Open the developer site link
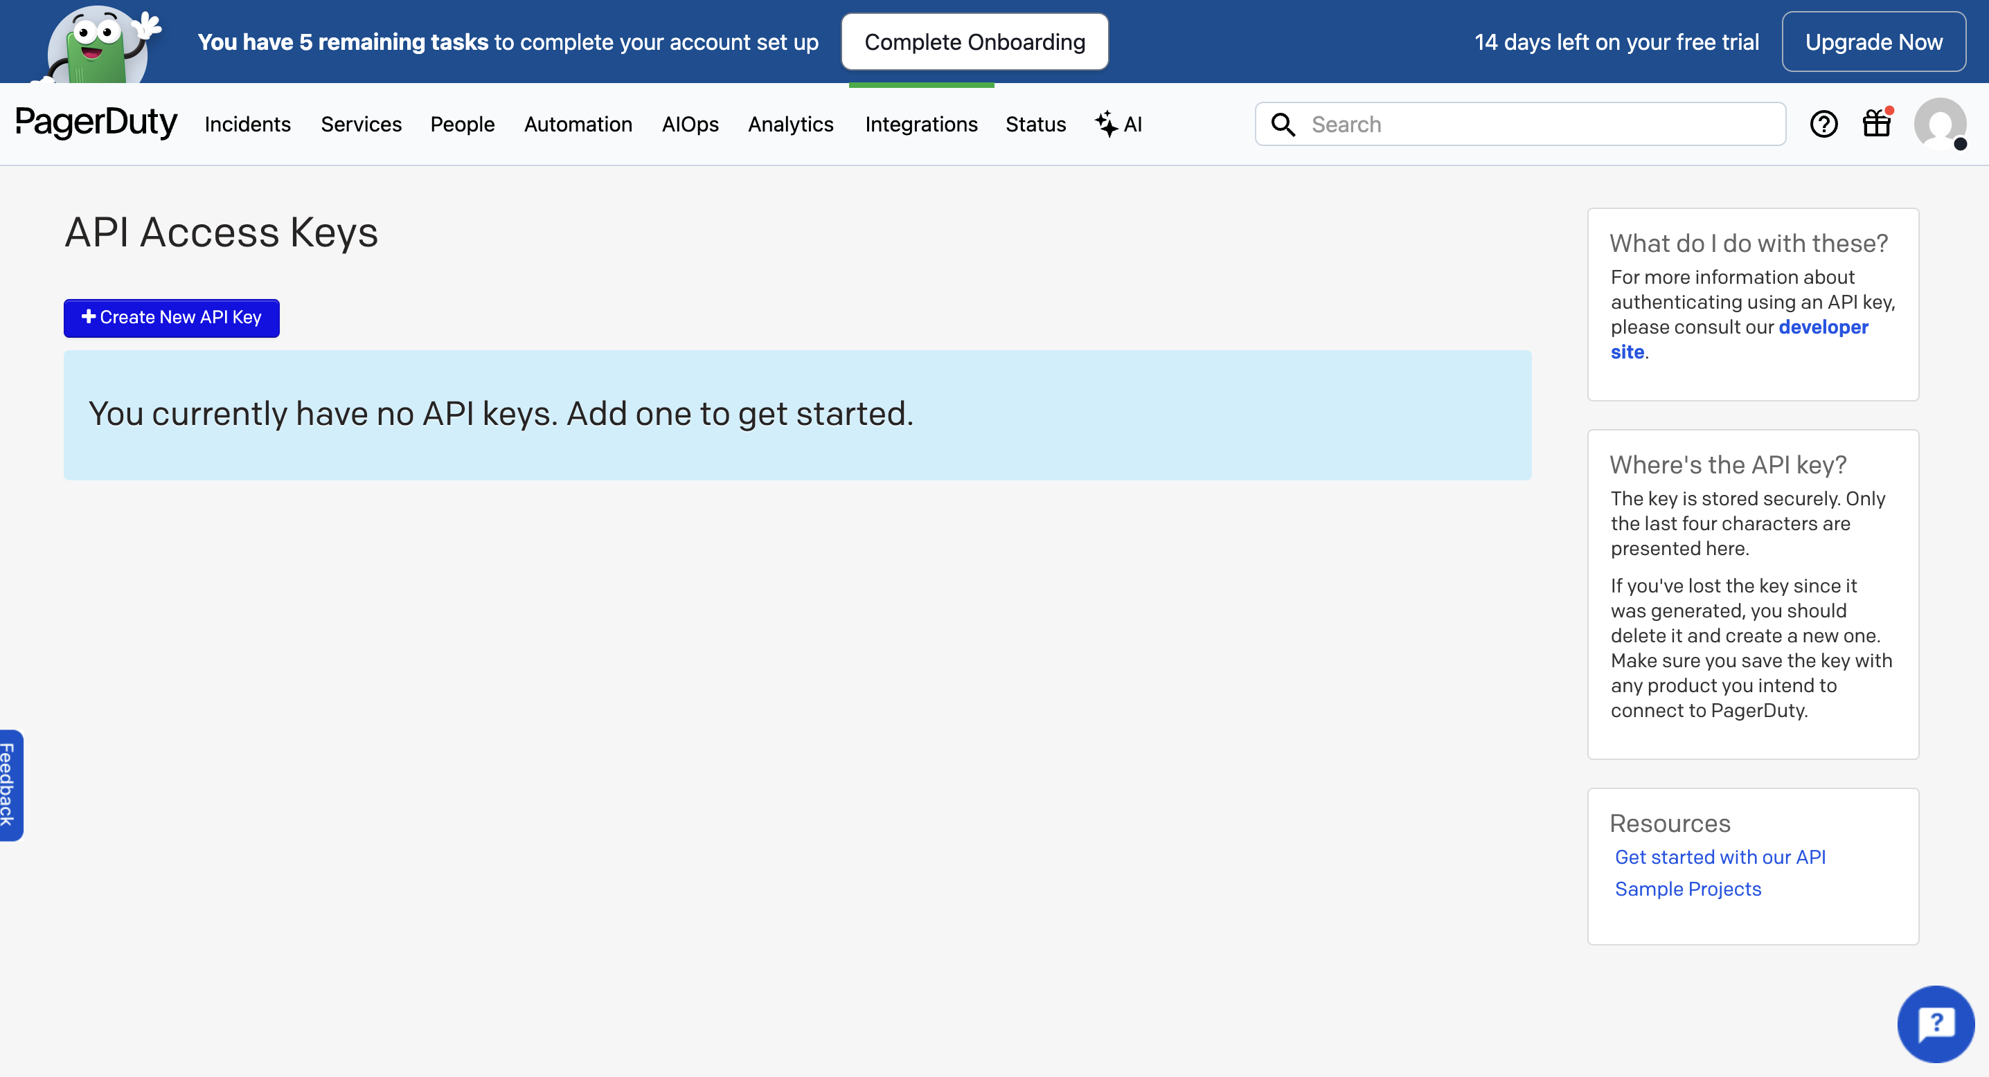1989x1077 pixels. [1821, 327]
